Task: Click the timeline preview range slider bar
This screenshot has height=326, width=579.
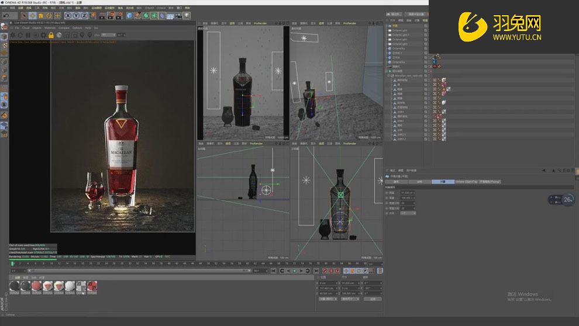Action: click(140, 270)
